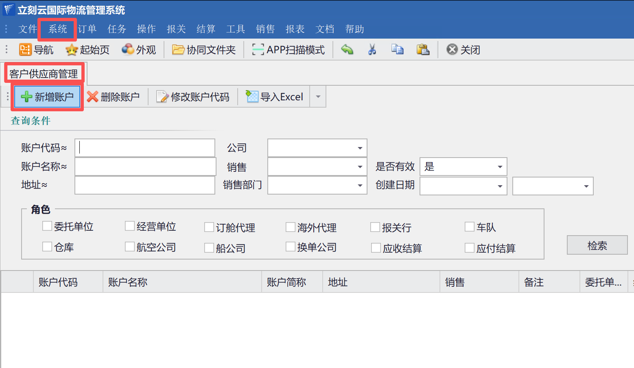Check the 应付结算 role checkbox
634x368 pixels.
coord(470,248)
